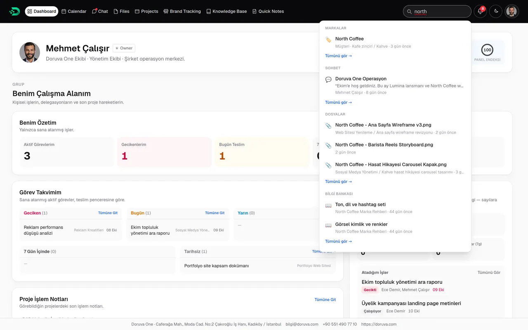Screen dimensions: 528x330
Task: Click Tümünü Gör beside Atadığım İşler
Action: [x=489, y=273]
